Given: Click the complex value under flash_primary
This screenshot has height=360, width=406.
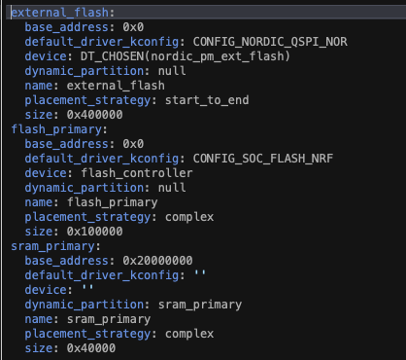Looking at the screenshot, I should (x=189, y=217).
